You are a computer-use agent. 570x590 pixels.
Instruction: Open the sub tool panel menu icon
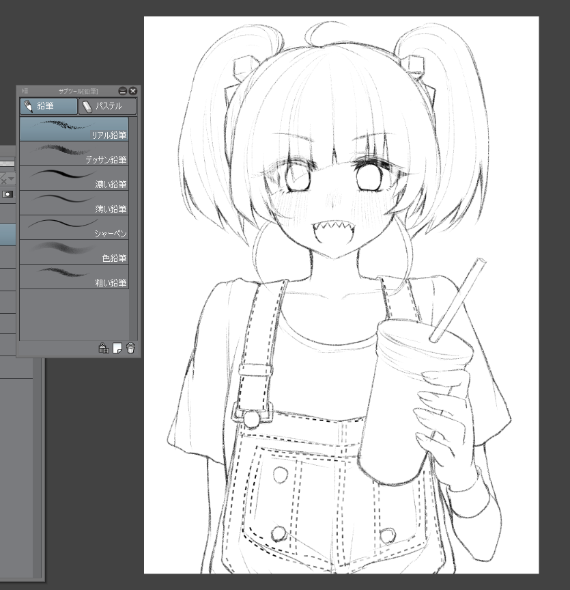(25, 91)
